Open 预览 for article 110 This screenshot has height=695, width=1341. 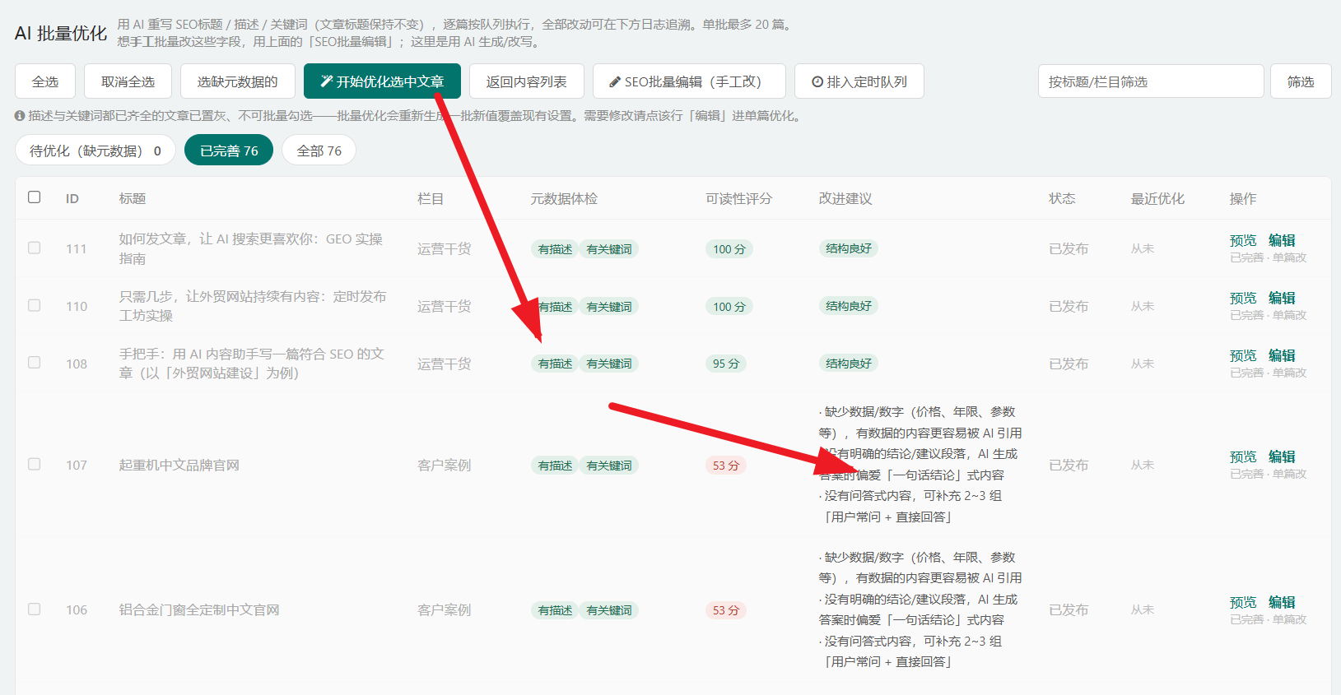1243,298
